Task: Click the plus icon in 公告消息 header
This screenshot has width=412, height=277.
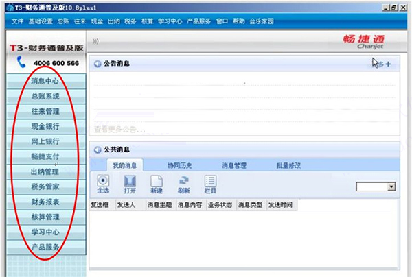Action: (x=388, y=64)
